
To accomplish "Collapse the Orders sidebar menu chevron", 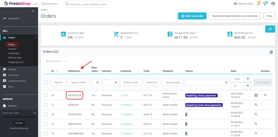I will (x=35, y=37).
